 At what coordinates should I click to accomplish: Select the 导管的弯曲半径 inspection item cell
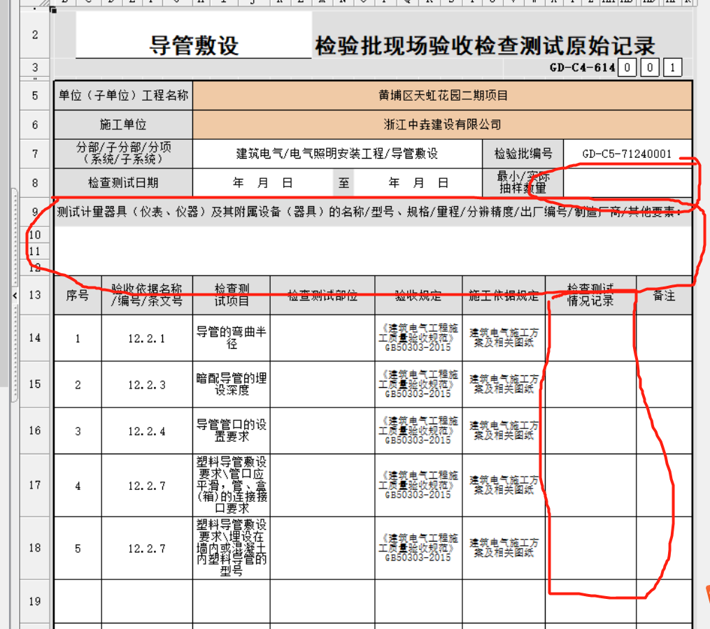(x=231, y=338)
